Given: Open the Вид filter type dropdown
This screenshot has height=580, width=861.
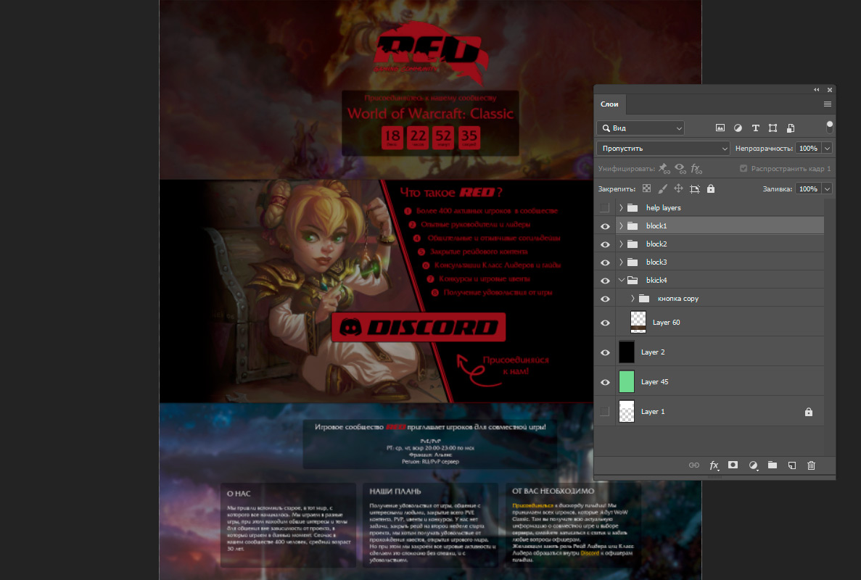Looking at the screenshot, I should point(640,128).
